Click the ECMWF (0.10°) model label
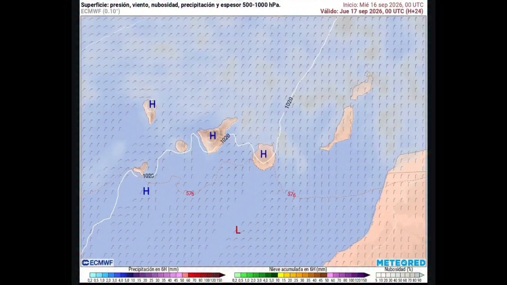The width and height of the screenshot is (507, 285). (x=100, y=11)
